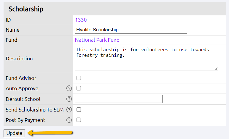Check the Send Scholarship To SLM box
229x139 pixels.
tap(79, 110)
